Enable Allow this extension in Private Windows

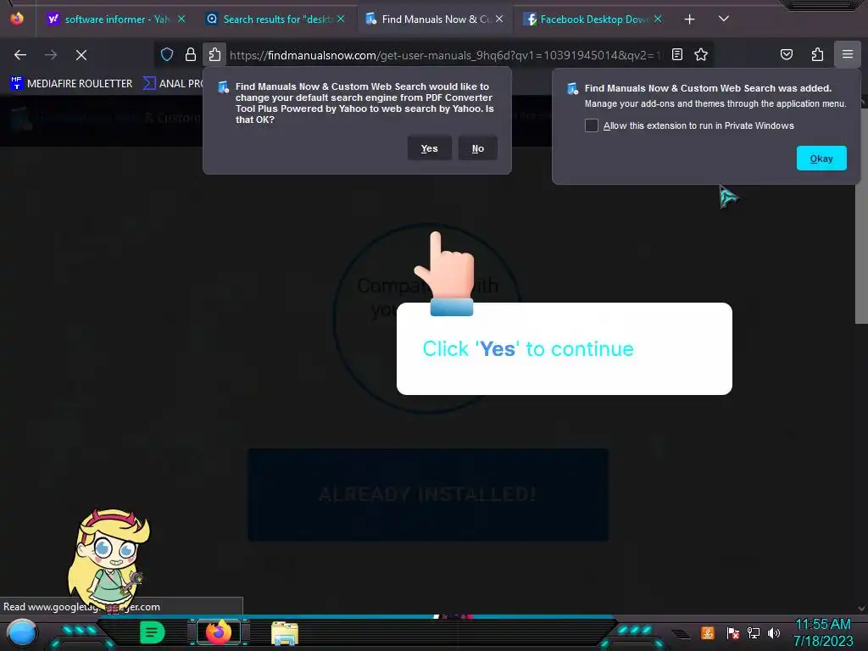(591, 125)
